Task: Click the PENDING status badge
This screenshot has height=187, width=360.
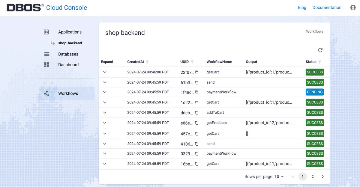Action: point(315,92)
